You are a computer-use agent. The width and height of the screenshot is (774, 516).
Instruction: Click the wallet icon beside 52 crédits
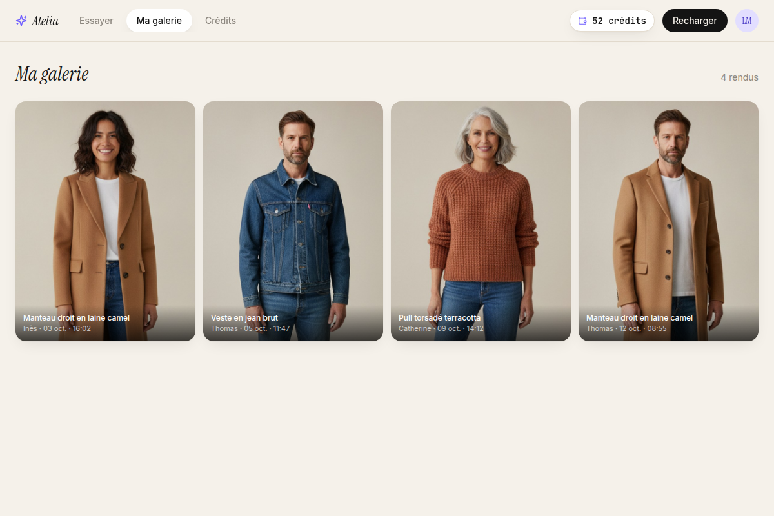(582, 21)
